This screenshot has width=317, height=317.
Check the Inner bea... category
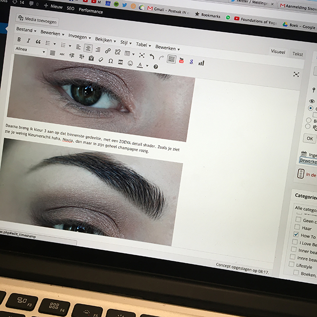pyautogui.click(x=294, y=249)
